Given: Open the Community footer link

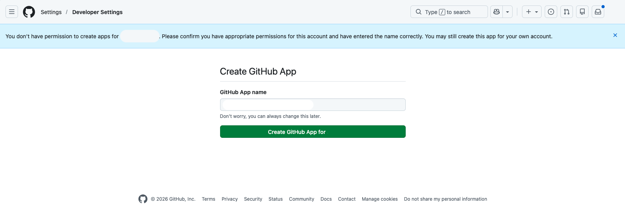Looking at the screenshot, I should (302, 199).
